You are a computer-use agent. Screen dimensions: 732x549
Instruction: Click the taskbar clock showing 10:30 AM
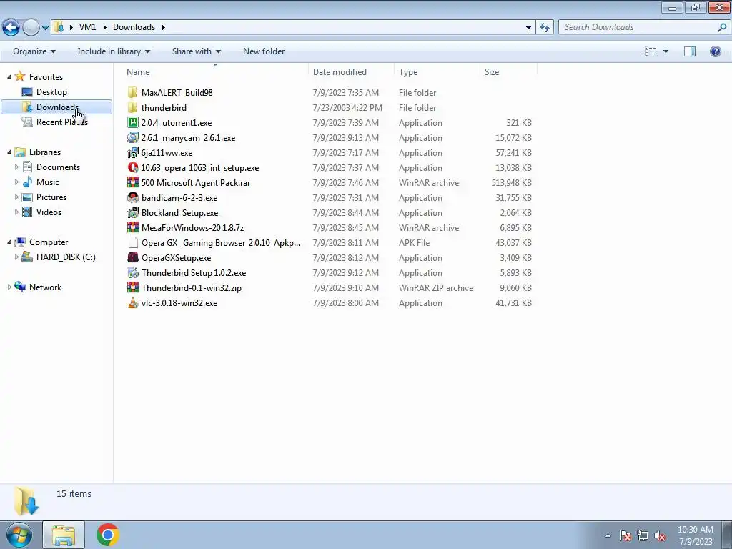pos(696,535)
